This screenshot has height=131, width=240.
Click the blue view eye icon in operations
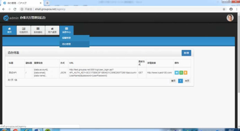(x=177, y=73)
